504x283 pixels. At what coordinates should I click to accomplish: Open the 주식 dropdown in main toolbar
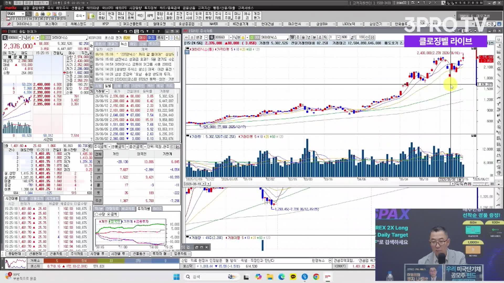80,16
